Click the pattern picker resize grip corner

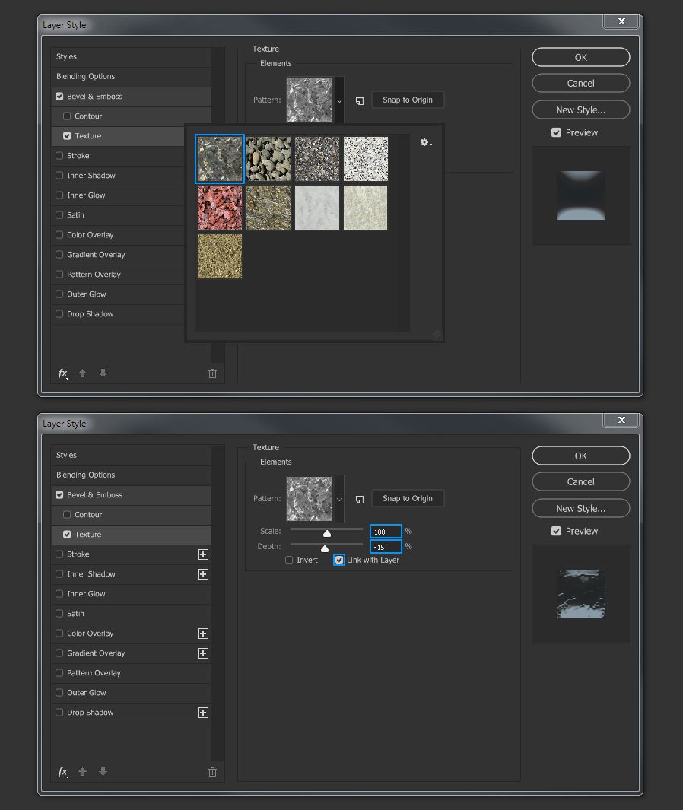[437, 334]
